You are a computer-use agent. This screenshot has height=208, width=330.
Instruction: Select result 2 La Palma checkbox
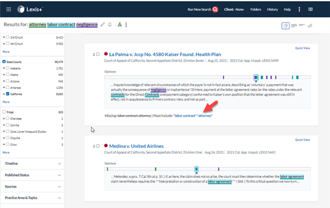coord(98,54)
